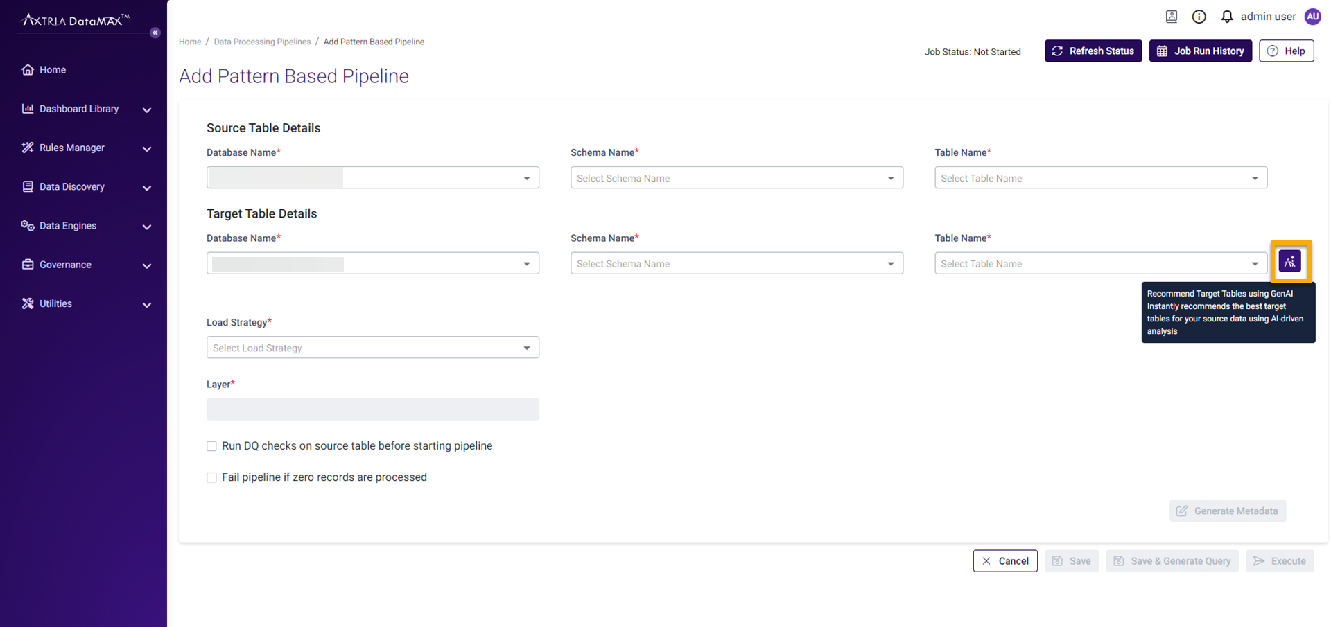Image resolution: width=1331 pixels, height=627 pixels.
Task: Select the Rules Manager sidebar icon
Action: click(x=27, y=148)
